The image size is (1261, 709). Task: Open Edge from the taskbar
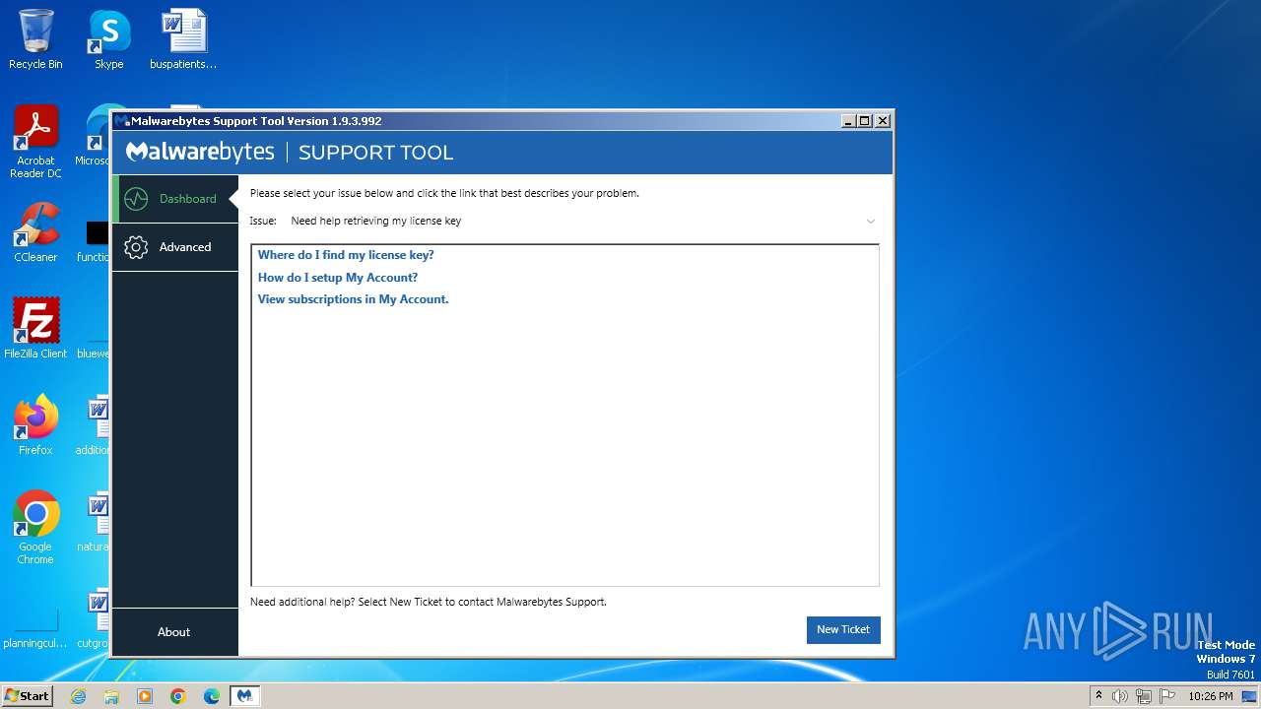(x=212, y=696)
